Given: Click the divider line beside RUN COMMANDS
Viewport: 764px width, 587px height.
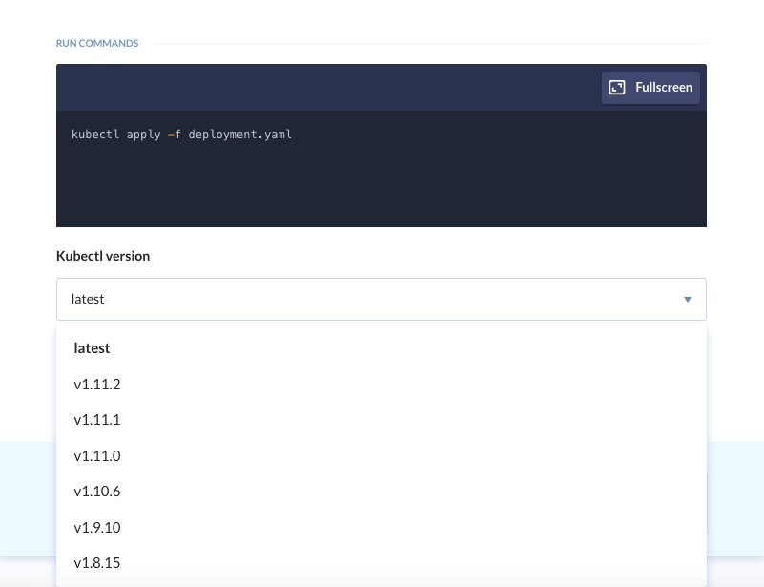Looking at the screenshot, I should tap(430, 43).
